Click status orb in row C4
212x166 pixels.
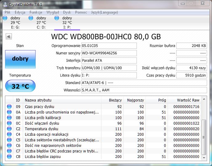pos(9,134)
